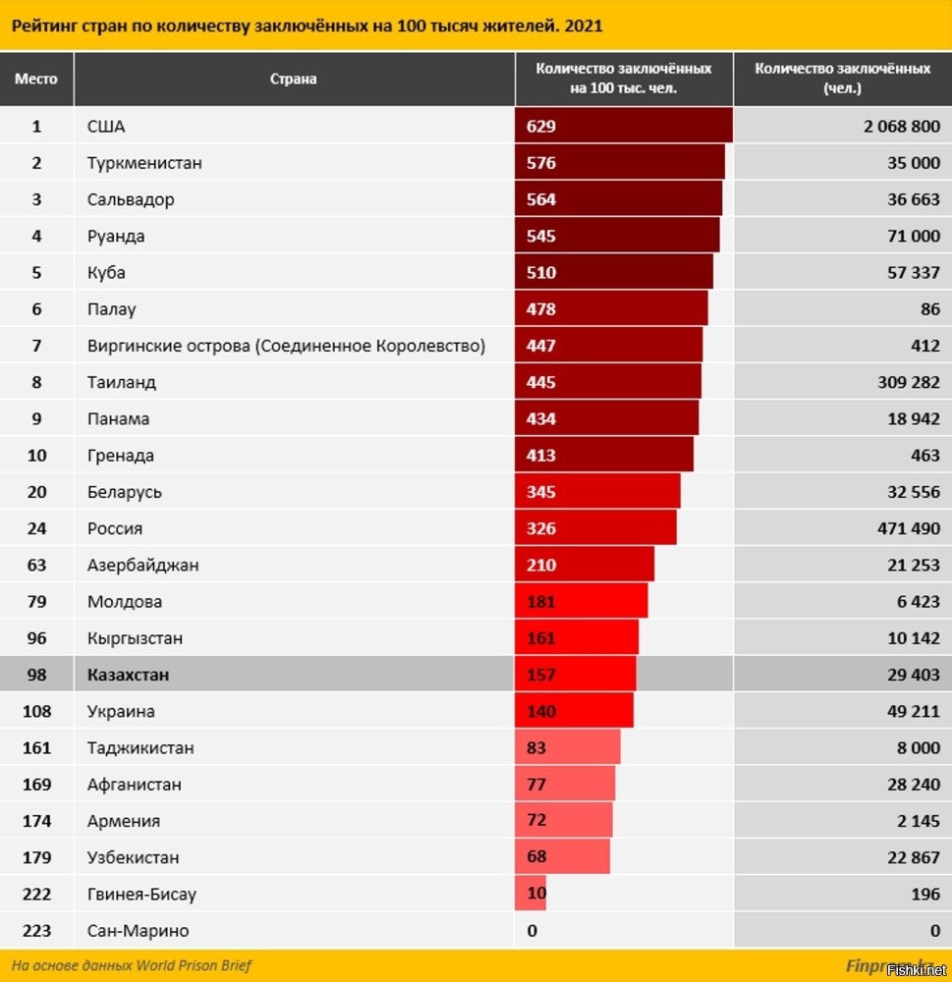
Task: Click Россия country name
Action: pyautogui.click(x=115, y=528)
